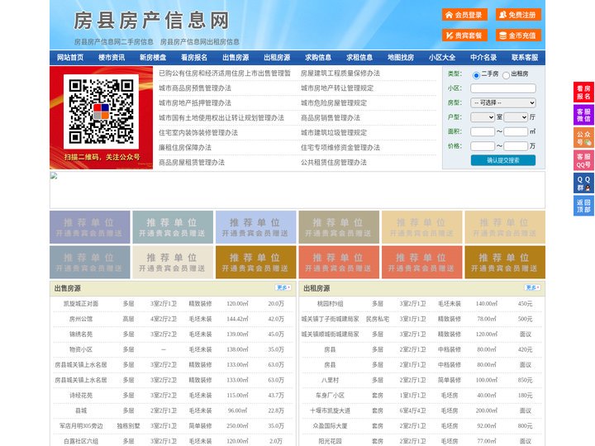Click the 确认提交搜索 button
Image resolution: width=595 pixels, height=446 pixels.
[503, 160]
